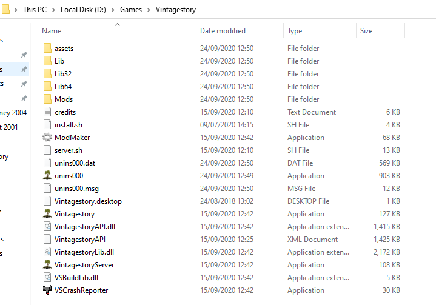This screenshot has width=436, height=305.
Task: Select the Vintagestory.desktop file row
Action: (x=88, y=201)
